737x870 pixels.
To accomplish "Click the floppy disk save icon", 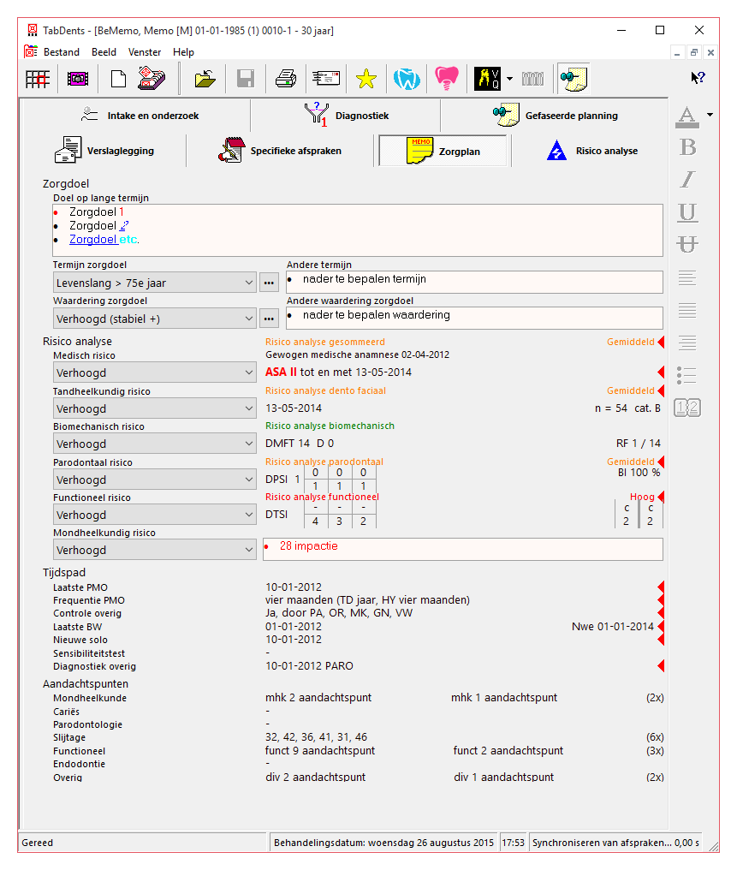I will coord(245,79).
